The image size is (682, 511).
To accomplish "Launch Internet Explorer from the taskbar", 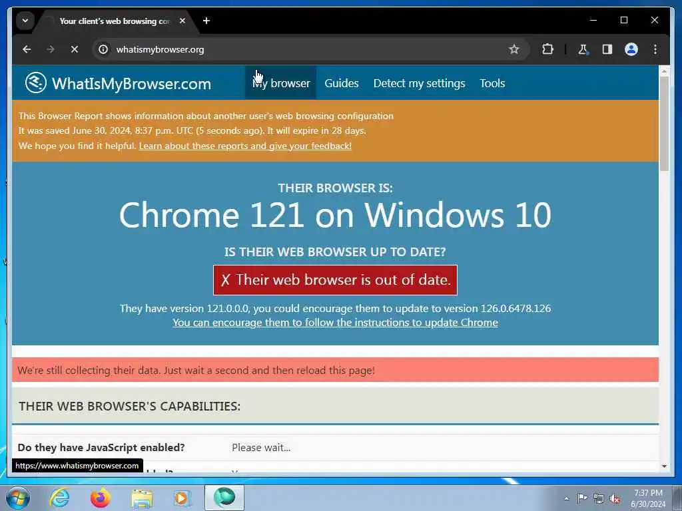I will pos(59,498).
